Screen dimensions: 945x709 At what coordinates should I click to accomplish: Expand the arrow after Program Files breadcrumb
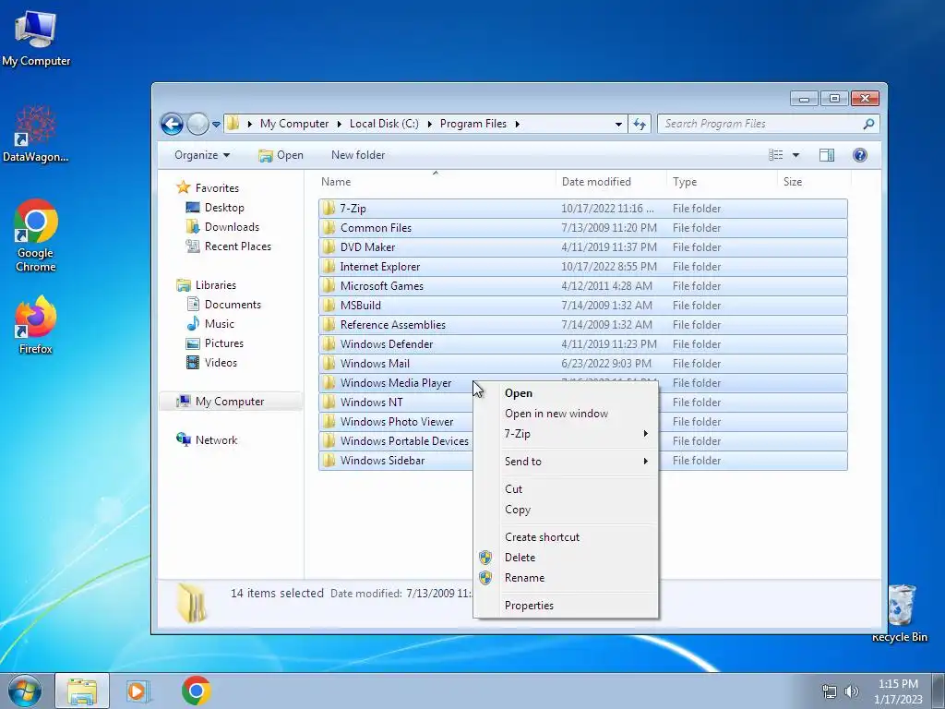tap(517, 125)
